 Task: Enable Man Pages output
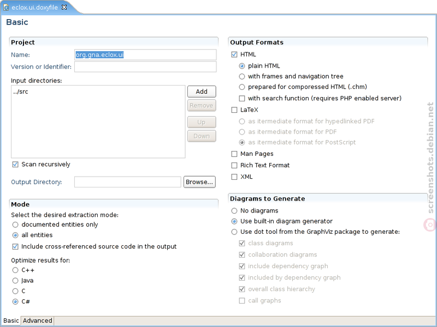click(x=234, y=154)
